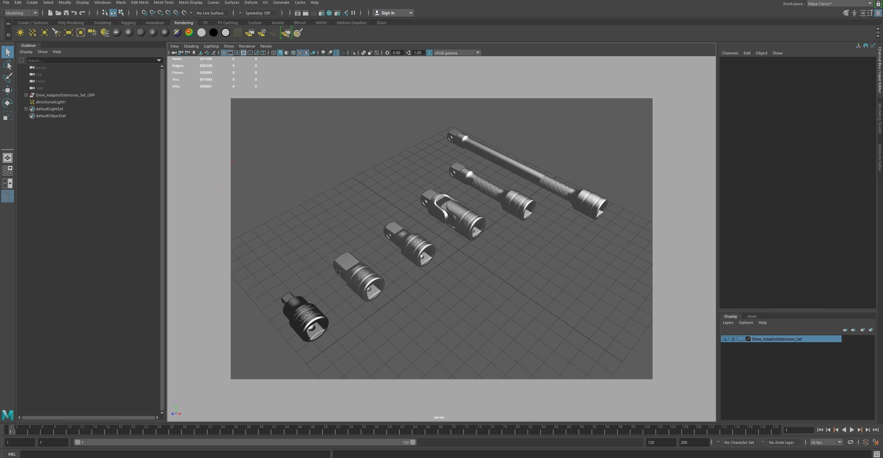Image resolution: width=883 pixels, height=458 pixels.
Task: Expand defaultLightSet in the Outliner
Action: 26,109
